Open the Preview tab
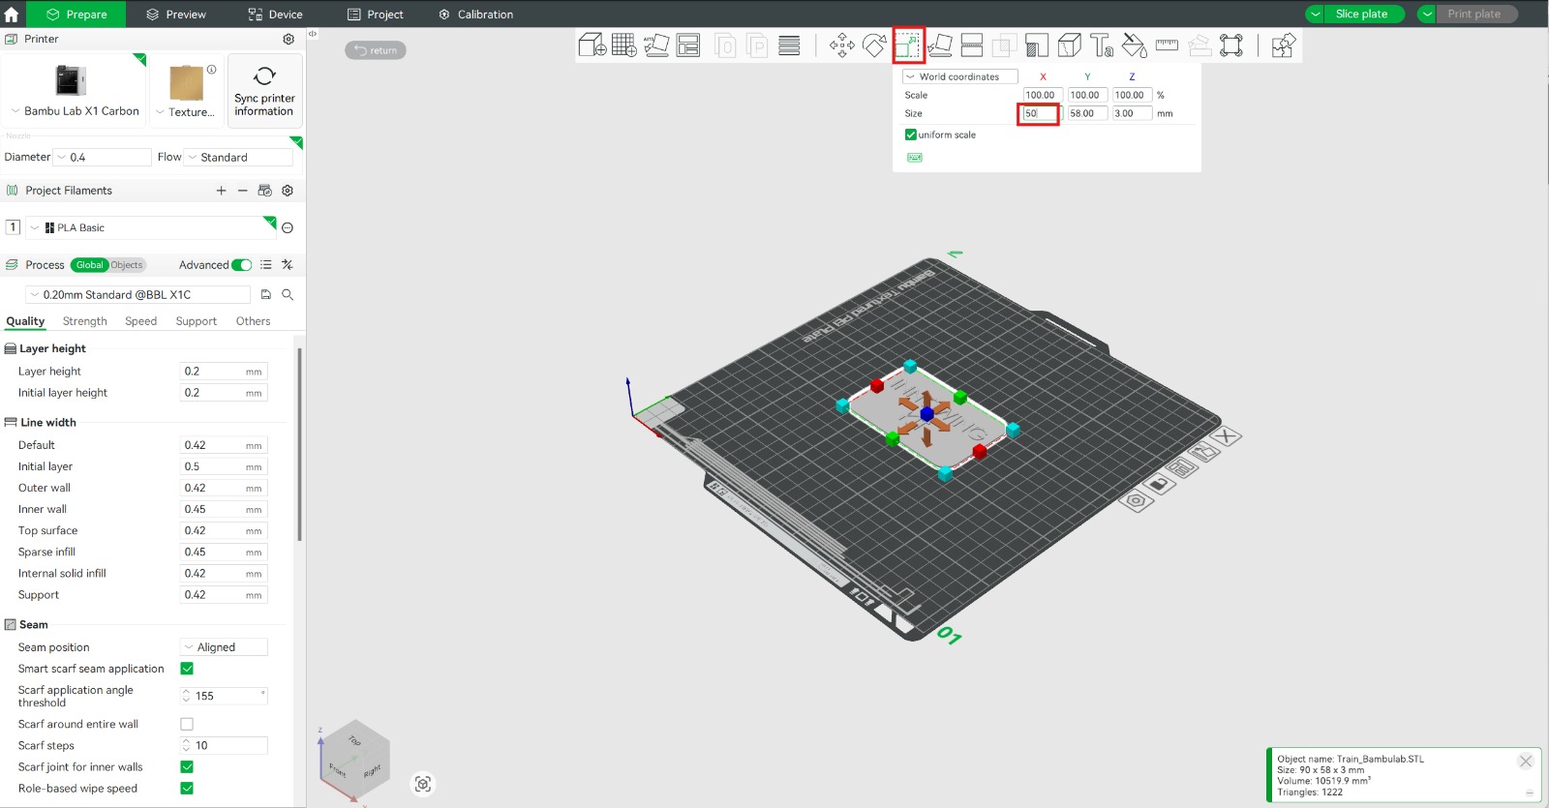Viewport: 1549px width, 808px height. [176, 15]
